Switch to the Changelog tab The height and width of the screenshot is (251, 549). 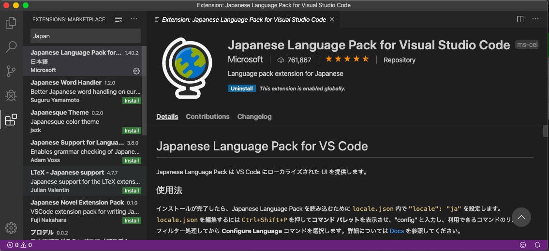[x=254, y=117]
